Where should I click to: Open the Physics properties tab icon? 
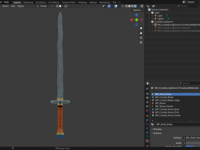tap(147, 128)
